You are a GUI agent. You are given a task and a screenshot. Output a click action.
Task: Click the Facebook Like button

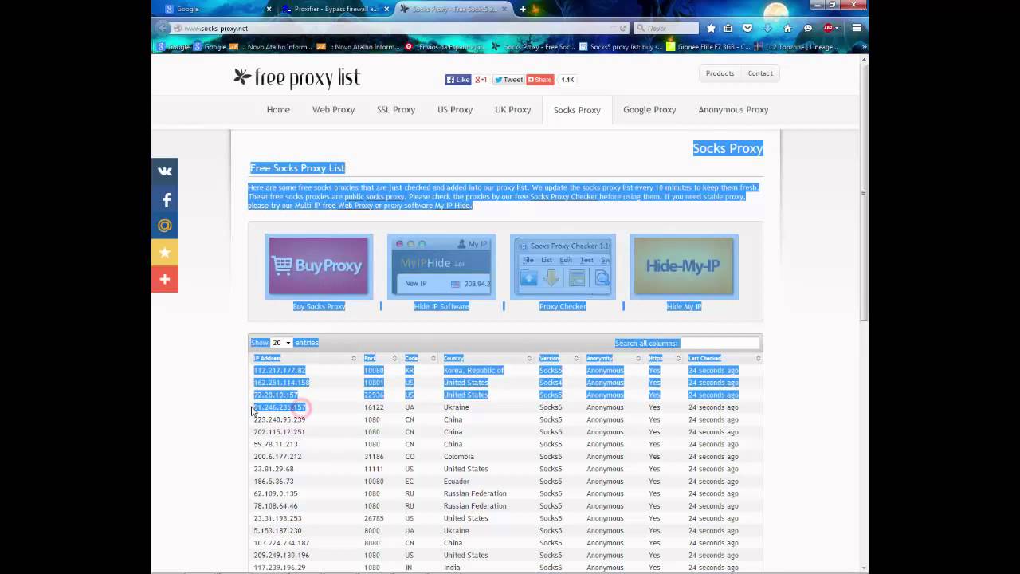click(458, 80)
